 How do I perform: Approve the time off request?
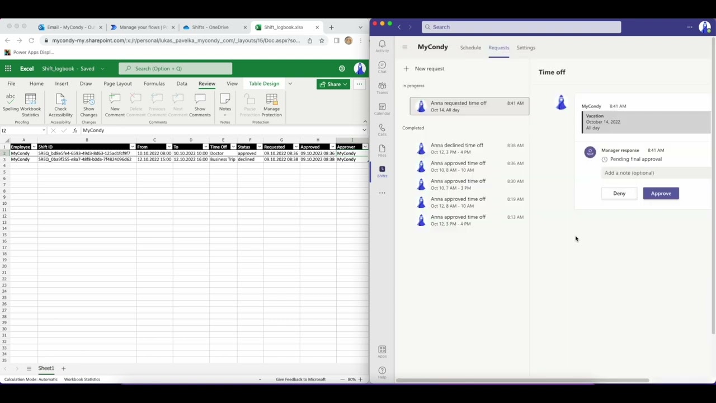click(661, 193)
